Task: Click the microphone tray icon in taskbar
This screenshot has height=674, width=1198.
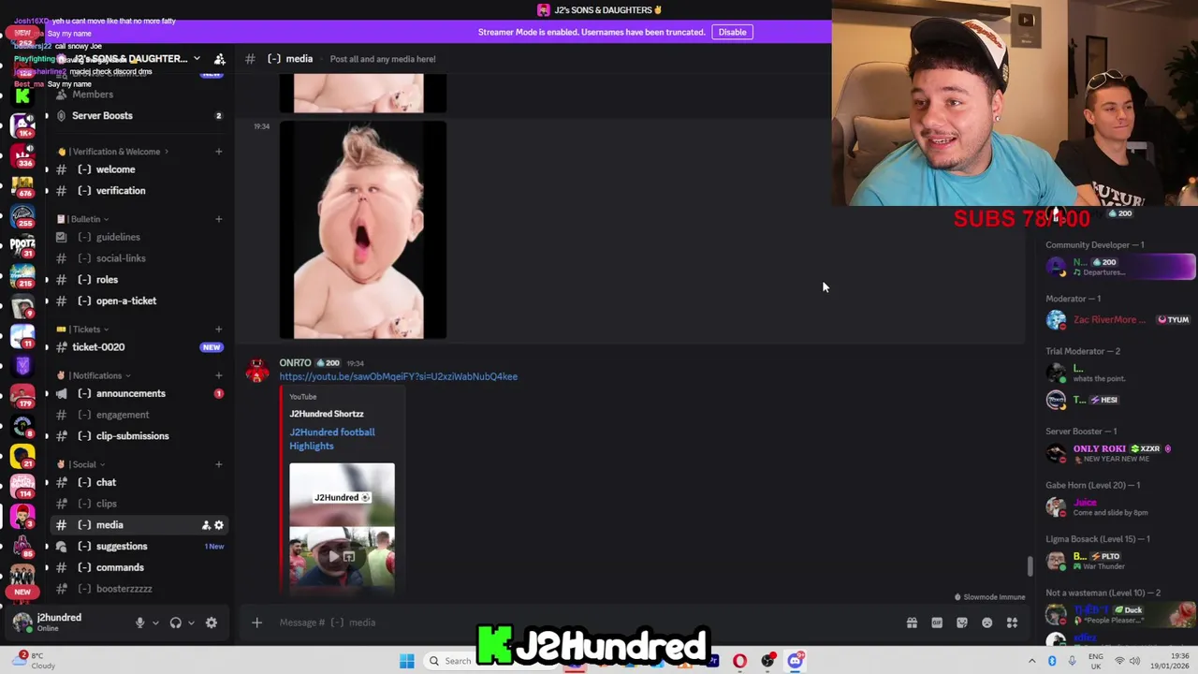Action: tap(1071, 661)
